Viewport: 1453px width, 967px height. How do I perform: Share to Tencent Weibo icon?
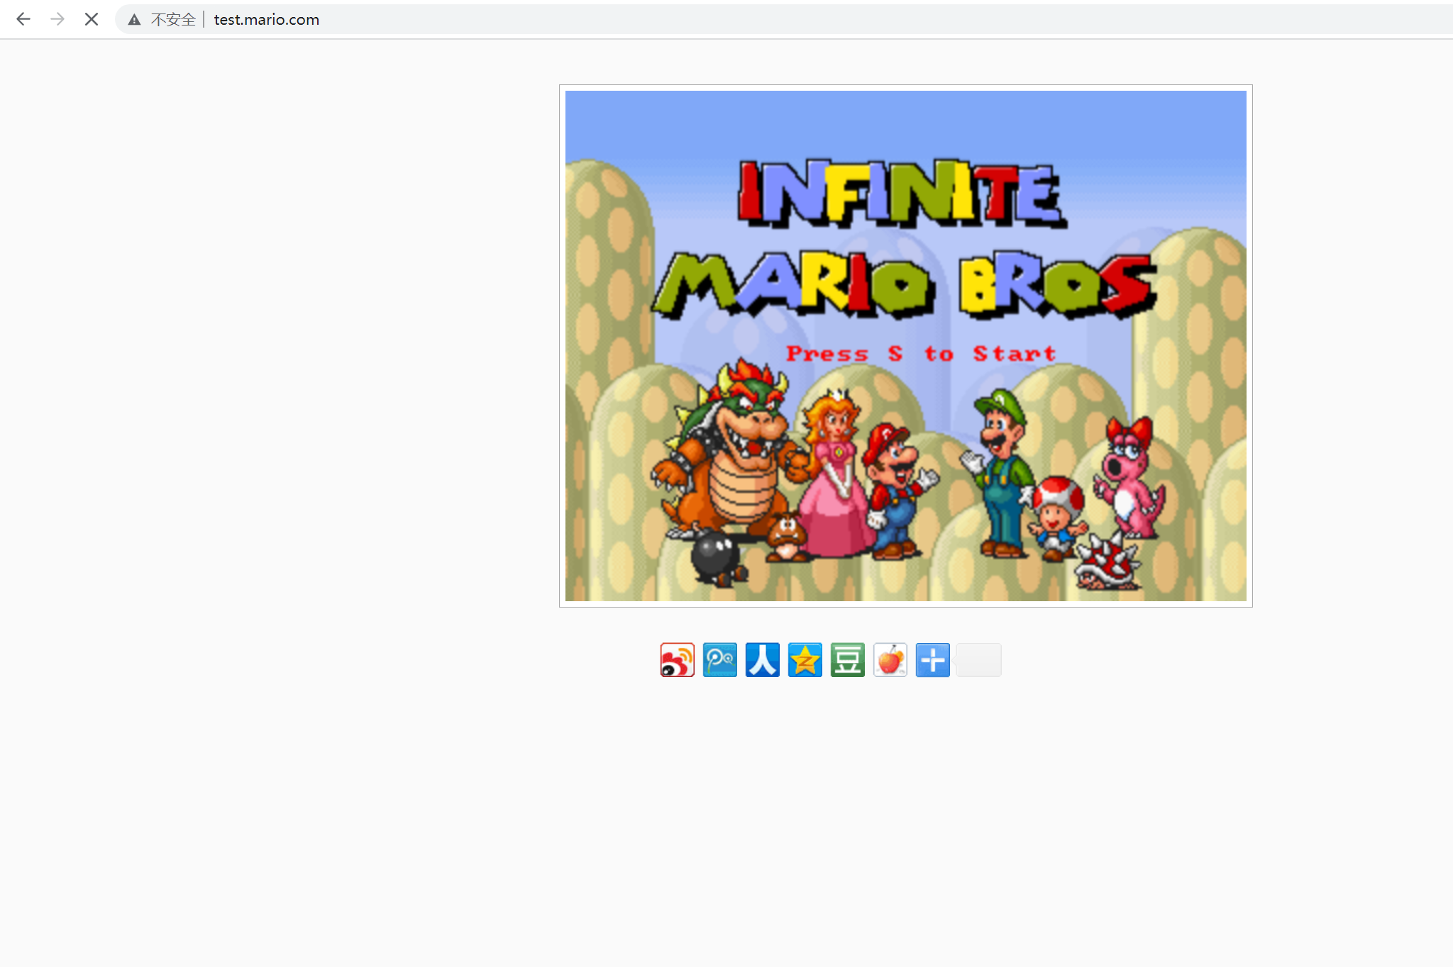(720, 660)
